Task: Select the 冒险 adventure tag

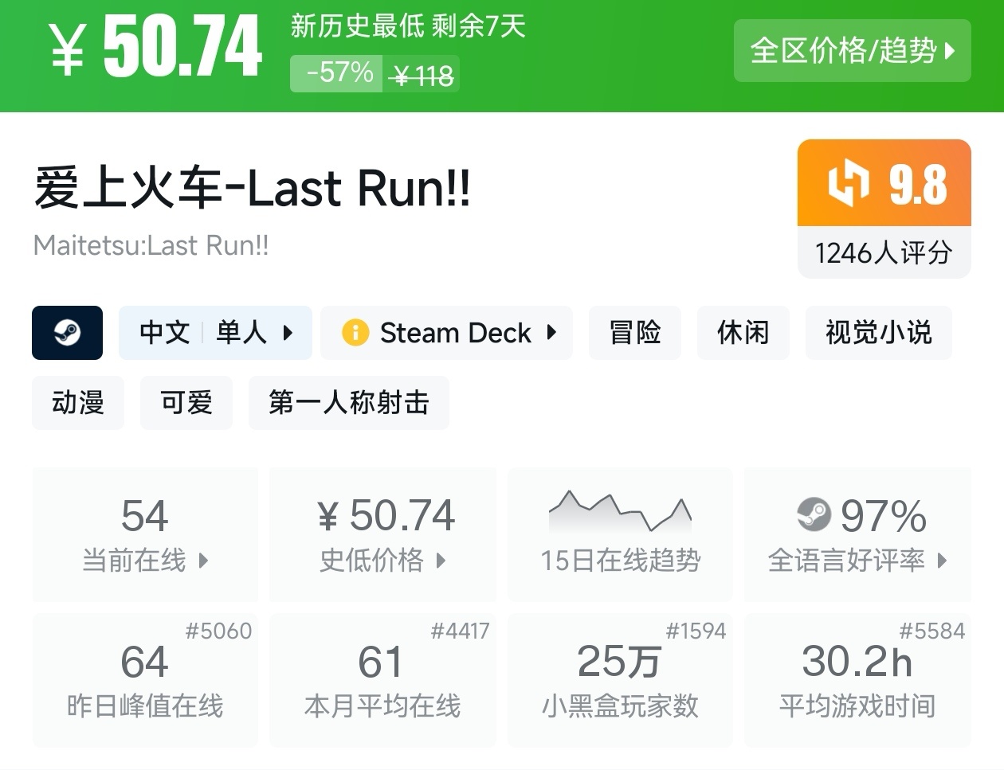Action: point(634,333)
